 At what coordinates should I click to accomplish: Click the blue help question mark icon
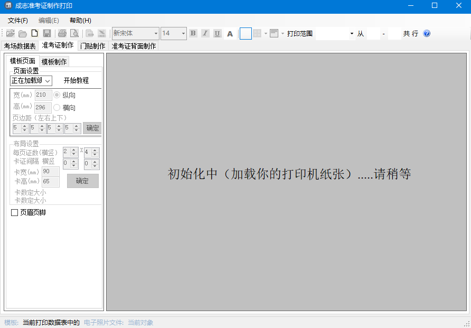tap(426, 33)
